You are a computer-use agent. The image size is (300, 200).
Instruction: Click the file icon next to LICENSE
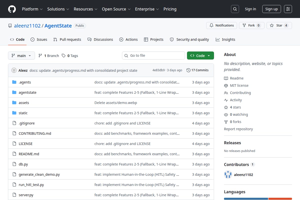point(14,144)
